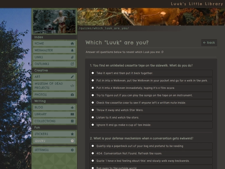Select 'Ignore it and go make a cup of tea'
This screenshot has width=225, height=169.
point(151,125)
